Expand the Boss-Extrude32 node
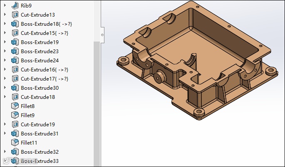This screenshot has width=285, height=167. click(5, 151)
